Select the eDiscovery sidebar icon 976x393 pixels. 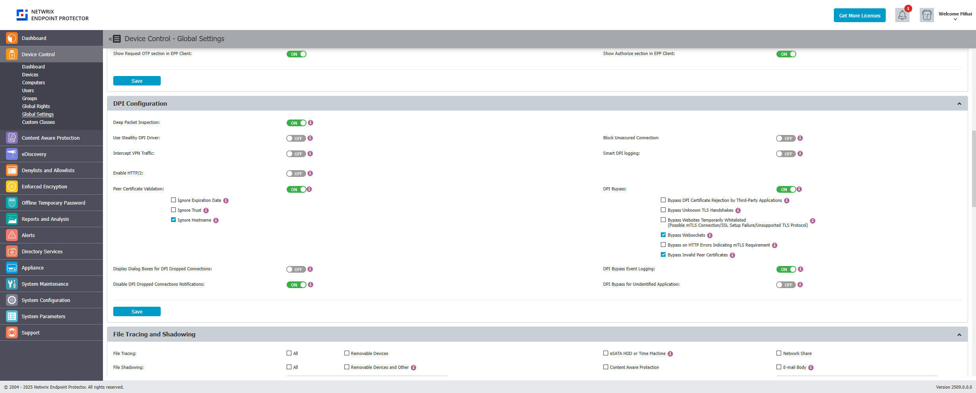click(11, 154)
